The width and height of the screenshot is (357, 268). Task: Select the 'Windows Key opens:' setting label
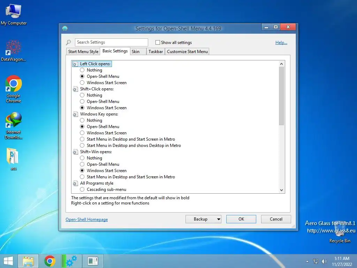pyautogui.click(x=99, y=114)
